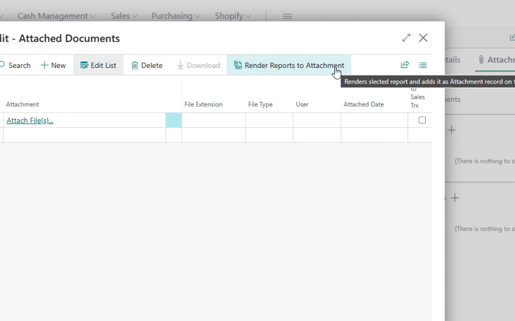Click the New button label
Viewport: 515px width, 321px height.
click(59, 65)
